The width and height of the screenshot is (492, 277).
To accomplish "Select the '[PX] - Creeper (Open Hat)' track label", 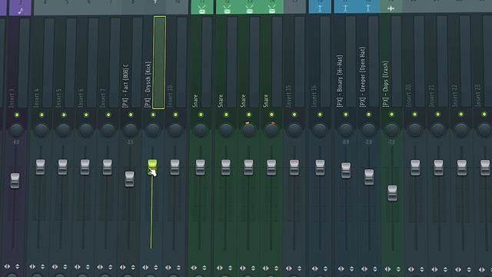I will [x=362, y=77].
